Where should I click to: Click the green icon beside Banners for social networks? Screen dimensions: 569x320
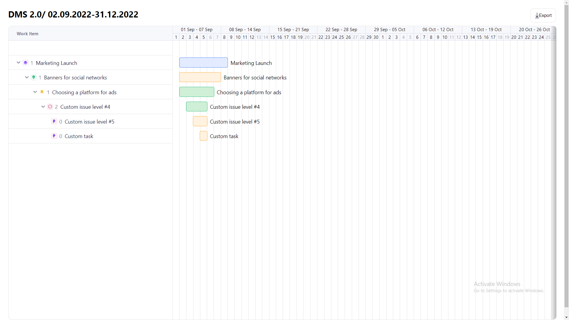(34, 77)
